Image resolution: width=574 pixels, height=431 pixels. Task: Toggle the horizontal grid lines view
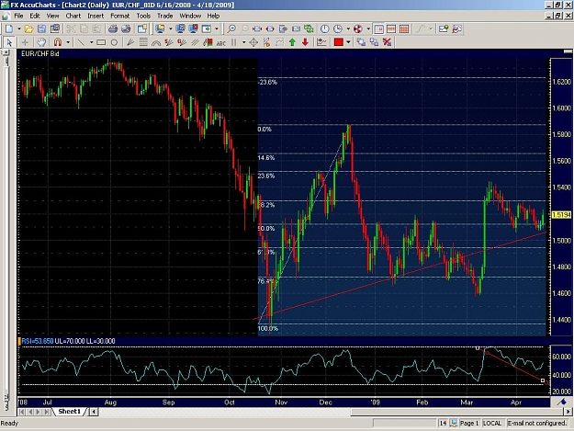pyautogui.click(x=391, y=28)
